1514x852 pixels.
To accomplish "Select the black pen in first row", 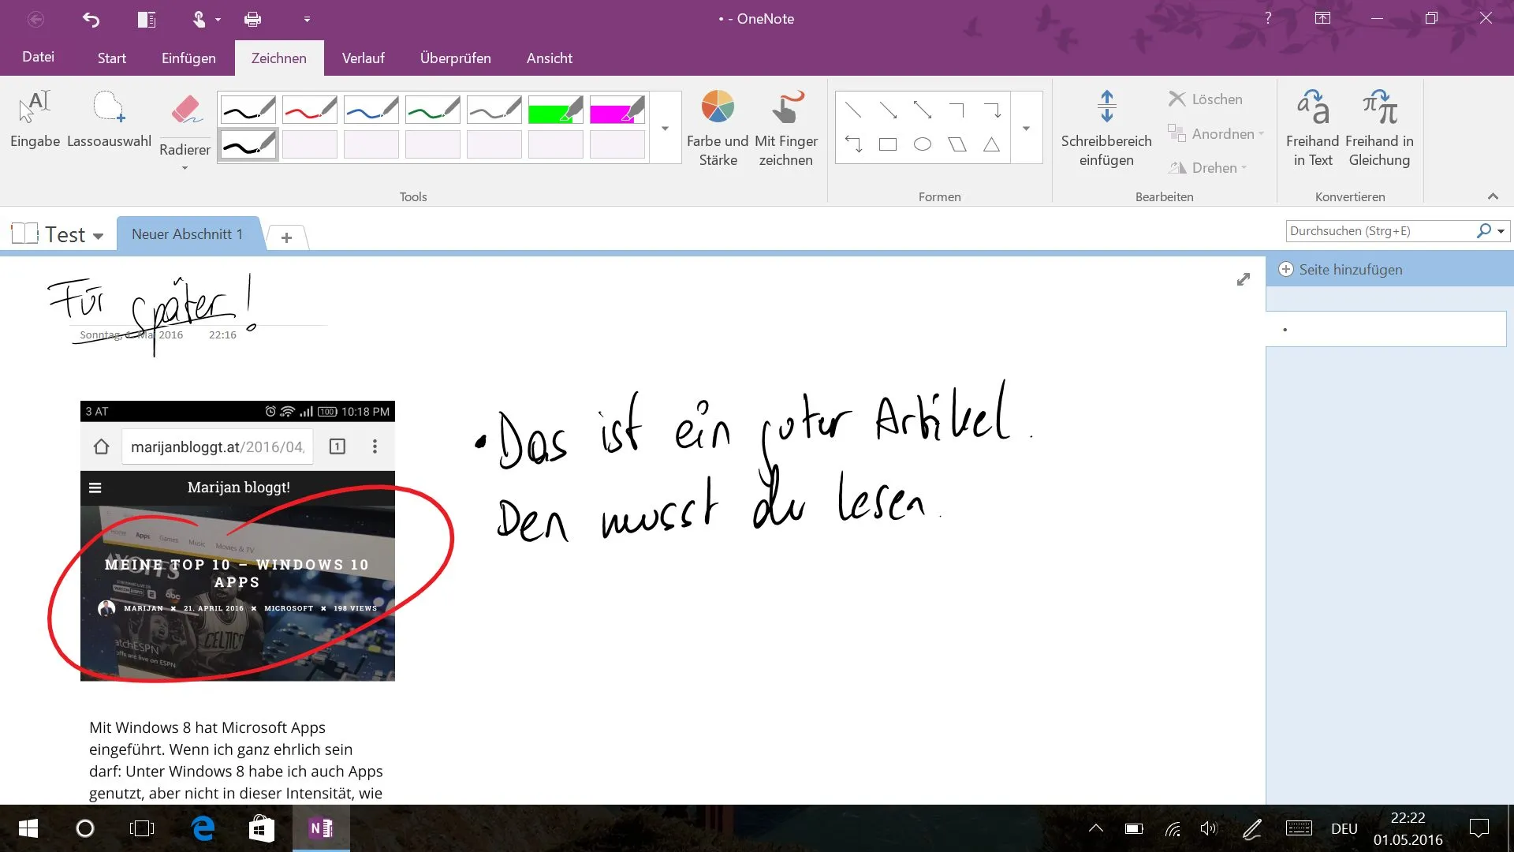I will 248,110.
